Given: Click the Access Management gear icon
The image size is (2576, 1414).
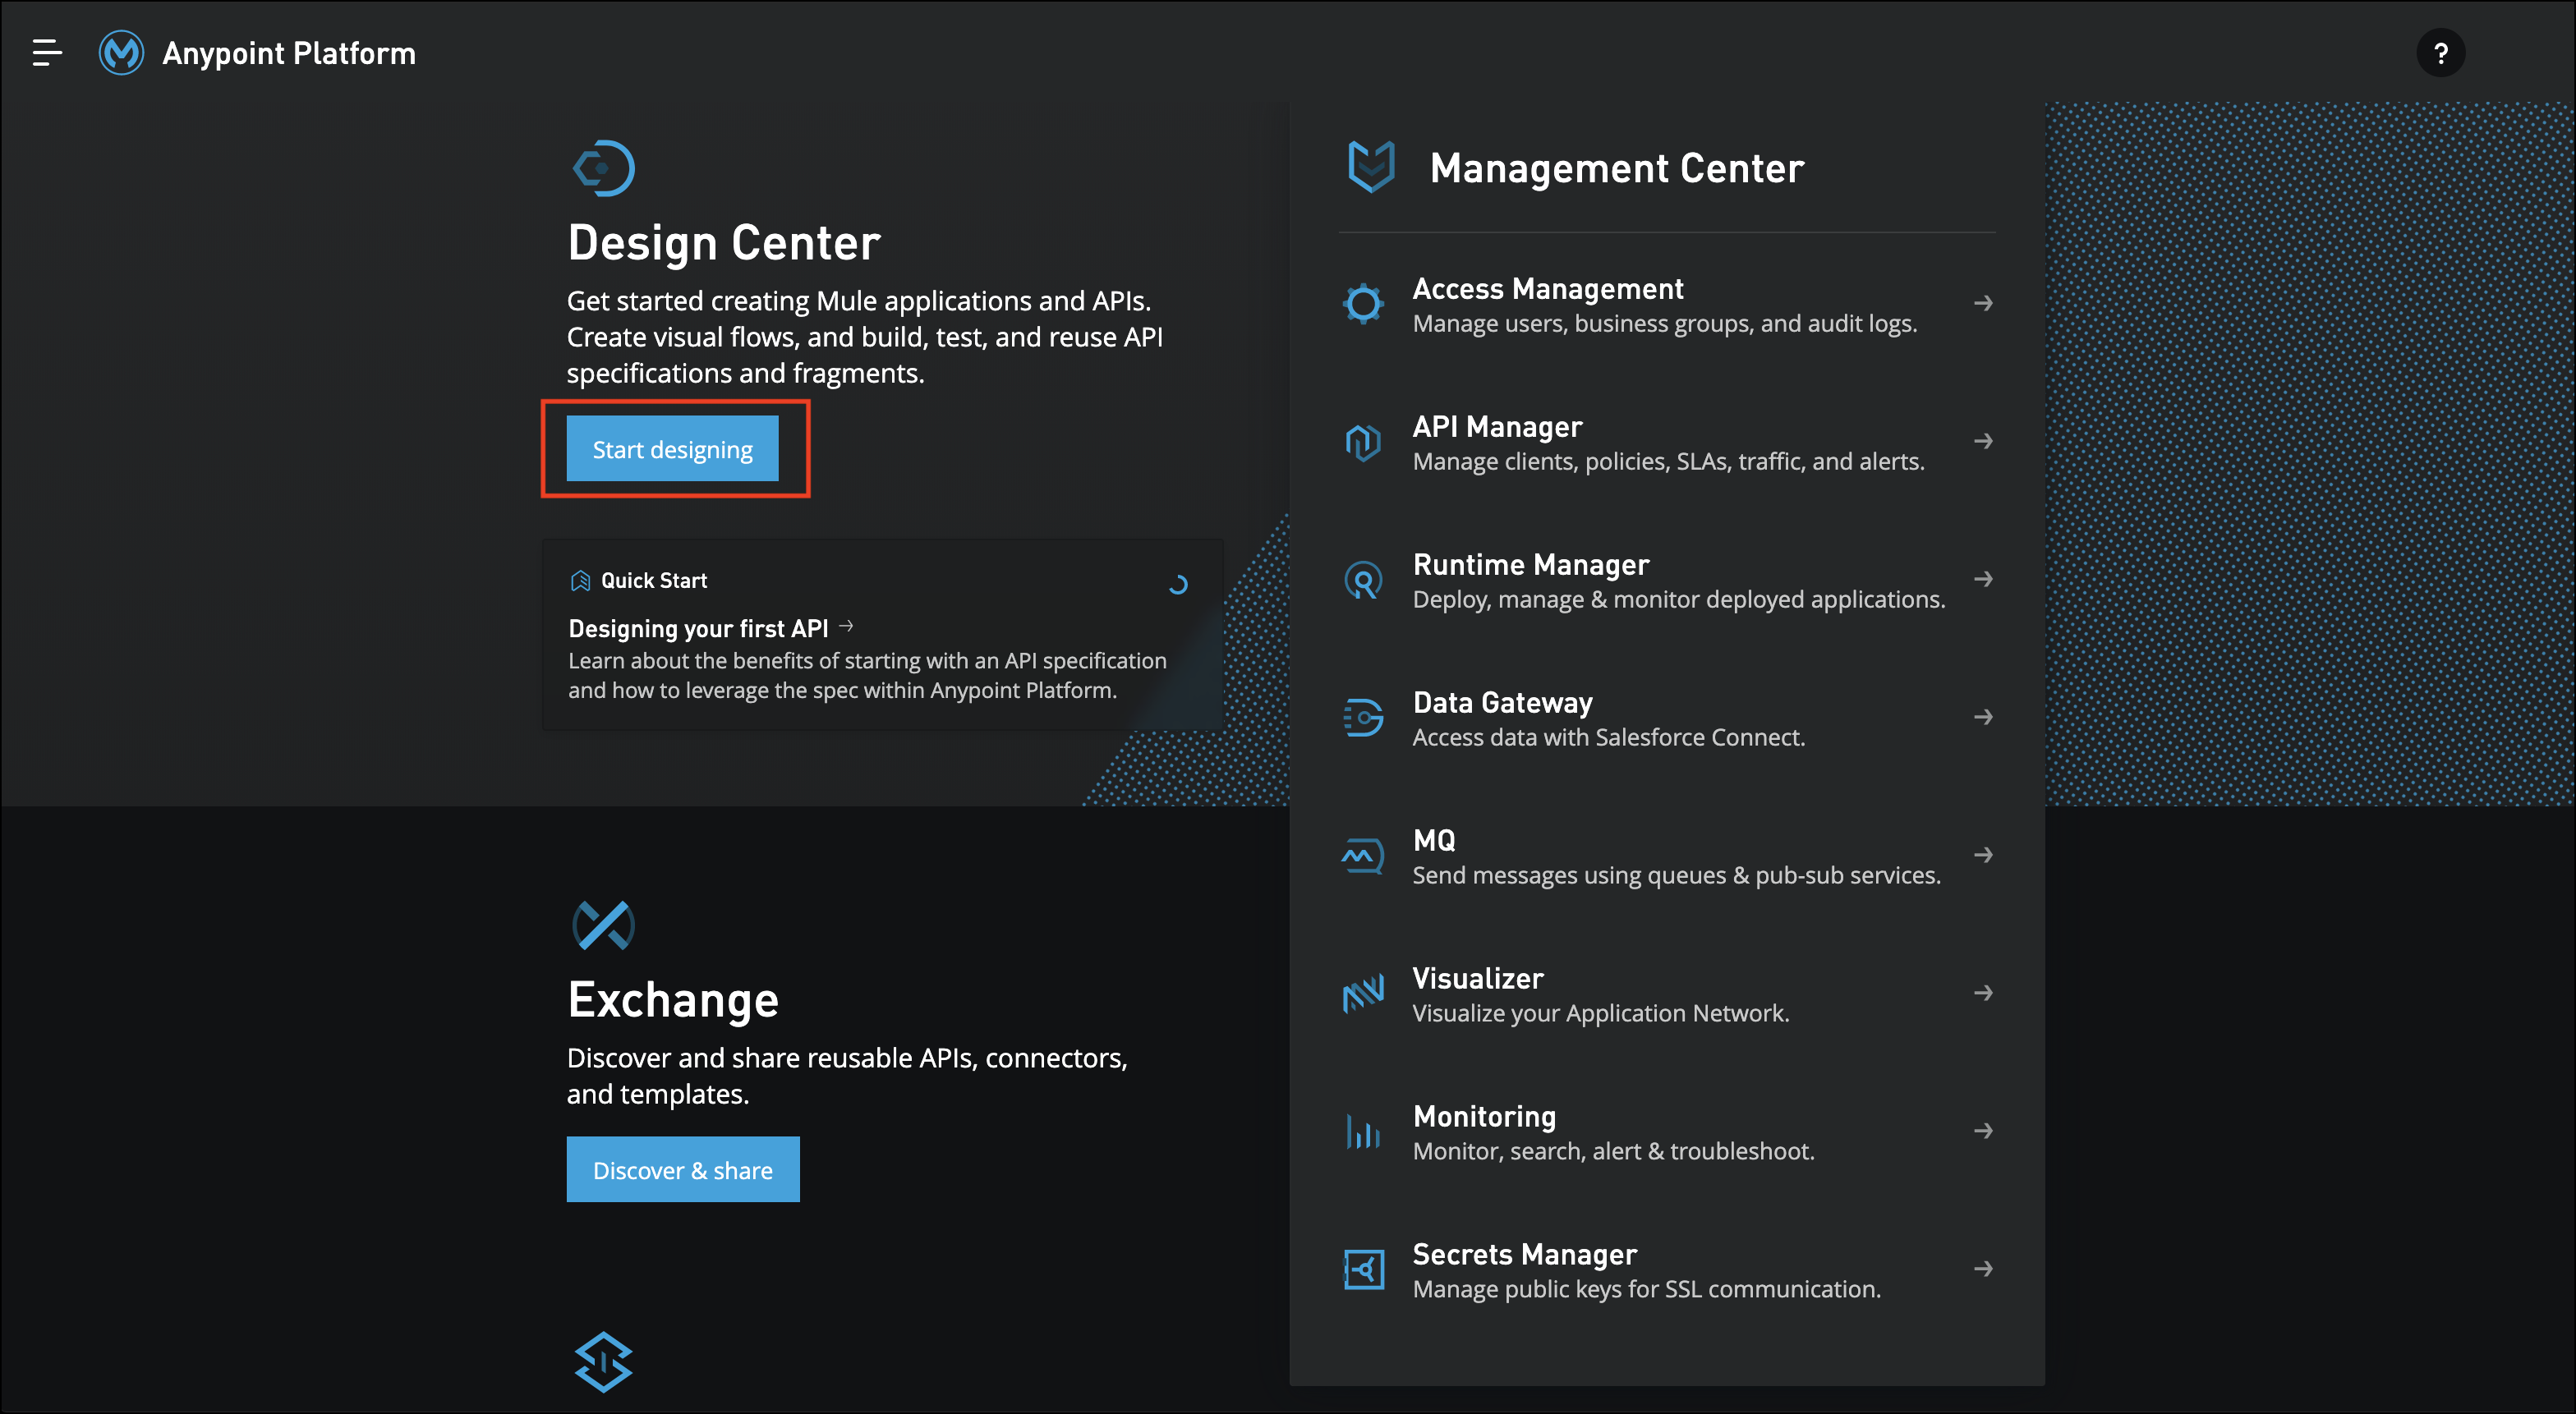Looking at the screenshot, I should point(1363,304).
